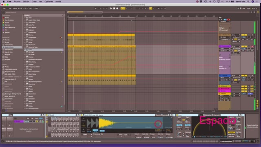Image resolution: width=261 pixels, height=147 pixels.
Task: Stop playback with the square Stop button
Action: click(x=114, y=8)
